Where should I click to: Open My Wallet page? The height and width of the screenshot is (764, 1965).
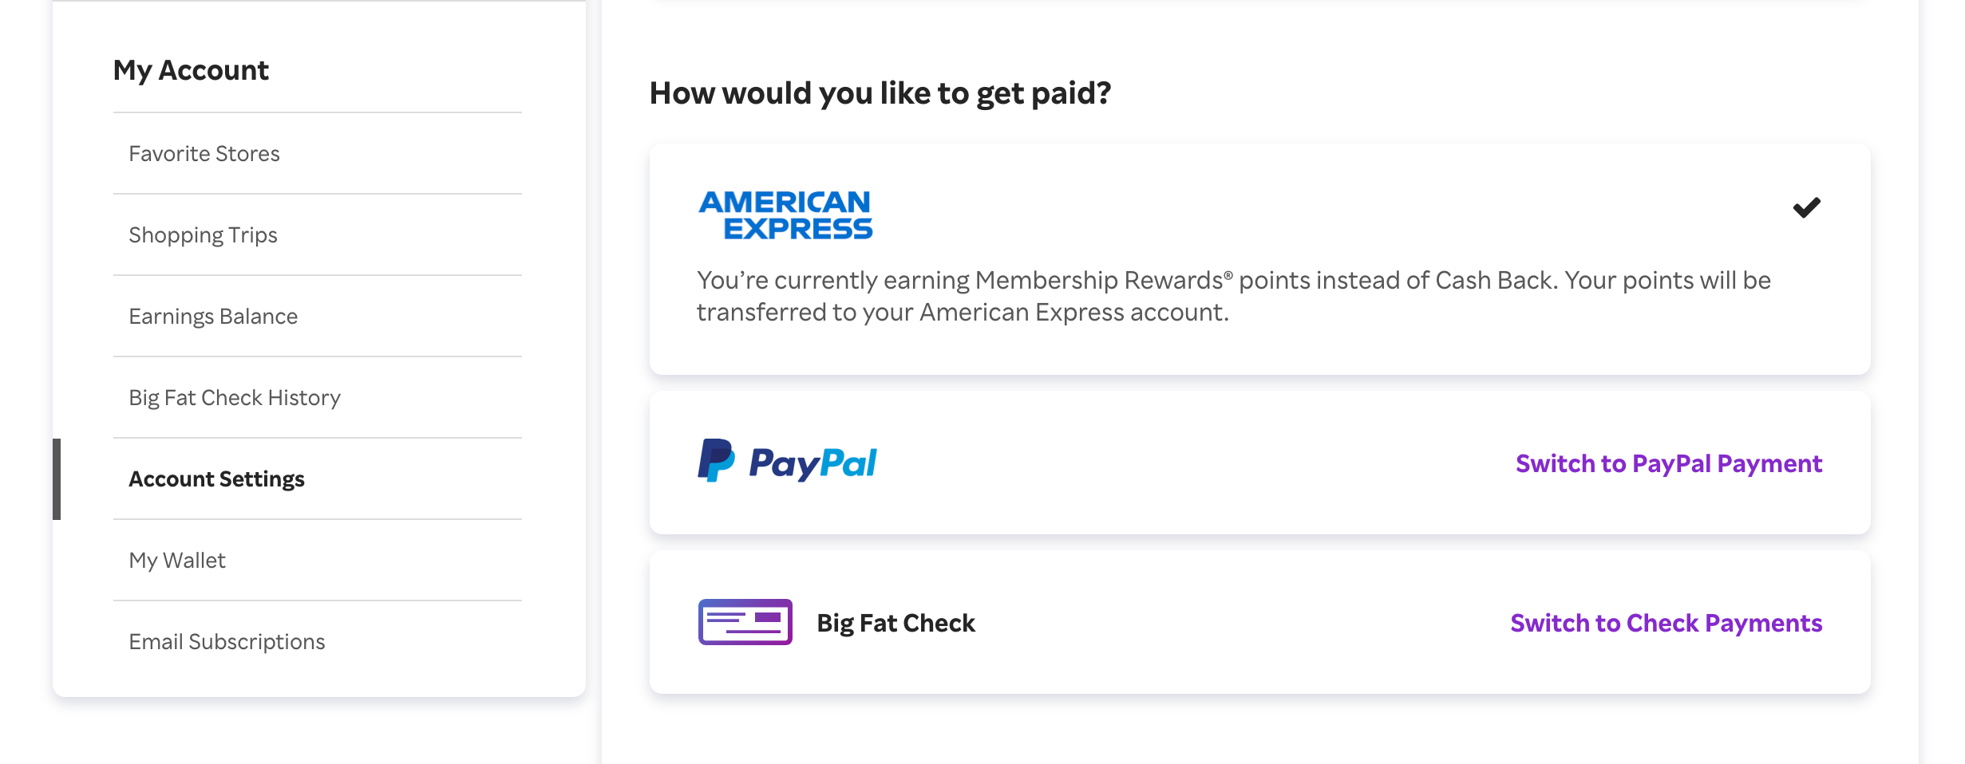pos(177,561)
